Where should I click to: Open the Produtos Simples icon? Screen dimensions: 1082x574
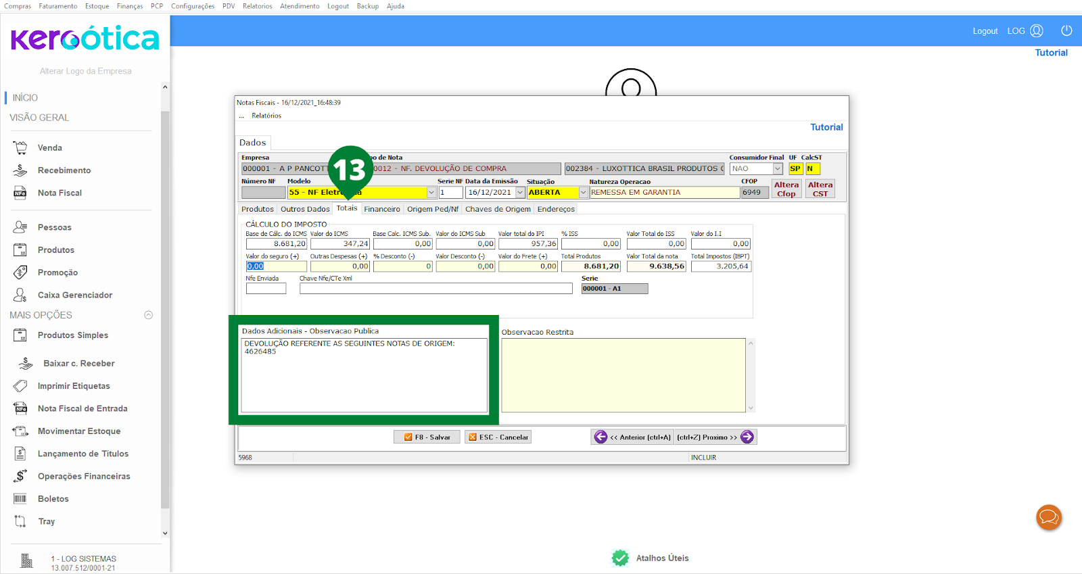click(20, 335)
